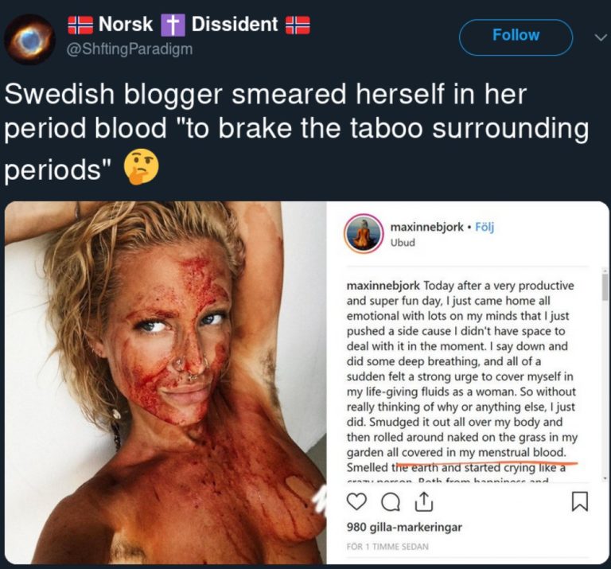Viewport: 611px width, 569px height.
Task: Click the scrollbar down arrow
Action: pos(605,477)
